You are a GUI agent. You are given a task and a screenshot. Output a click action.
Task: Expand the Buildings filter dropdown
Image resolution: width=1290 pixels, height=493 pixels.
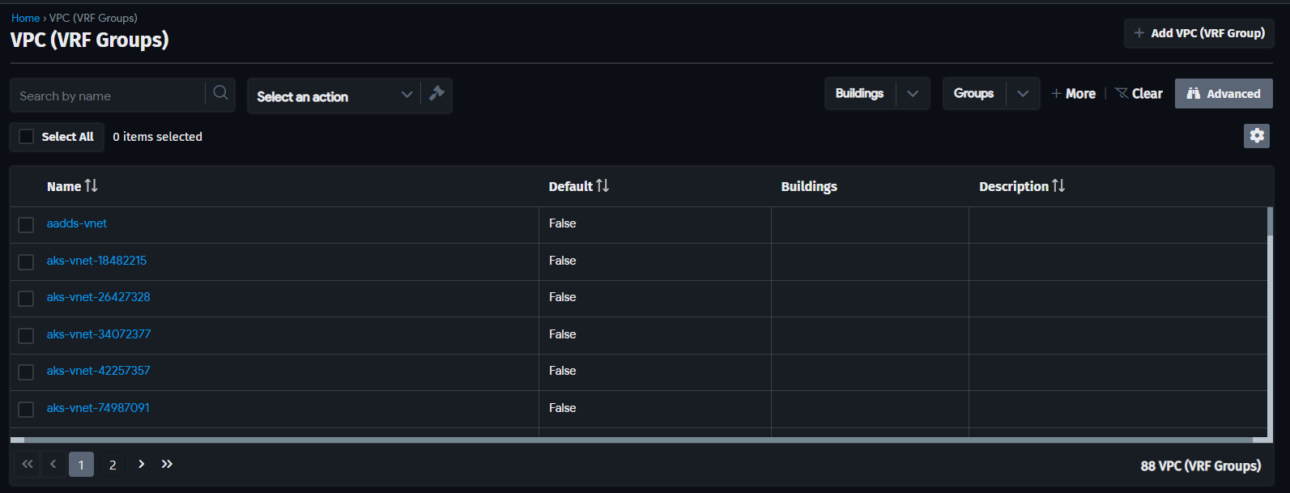[913, 94]
